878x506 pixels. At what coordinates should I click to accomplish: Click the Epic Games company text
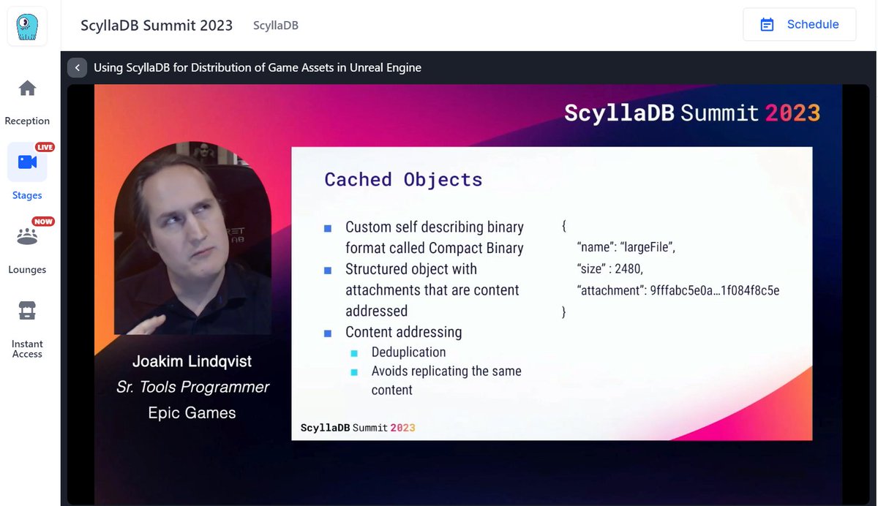pos(192,412)
